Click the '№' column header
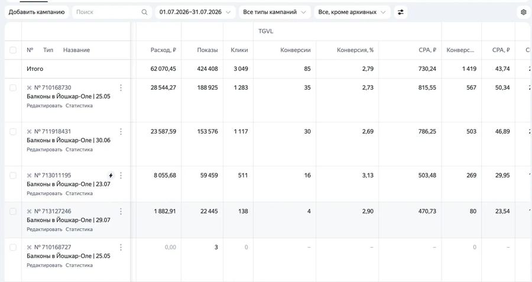 point(30,50)
